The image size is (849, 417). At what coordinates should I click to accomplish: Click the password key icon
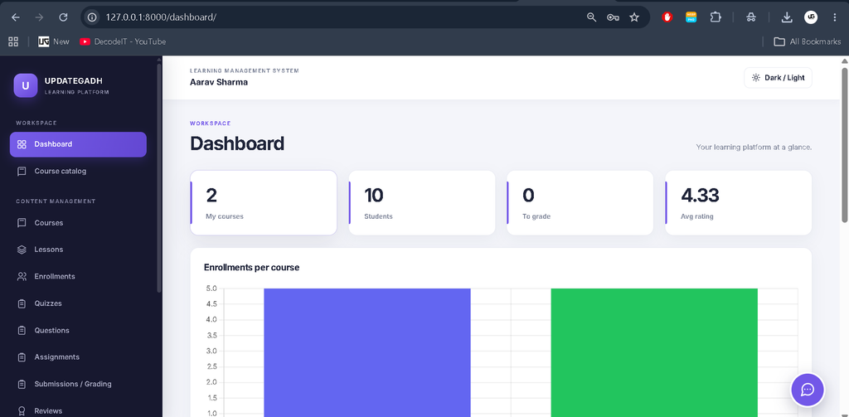(613, 17)
